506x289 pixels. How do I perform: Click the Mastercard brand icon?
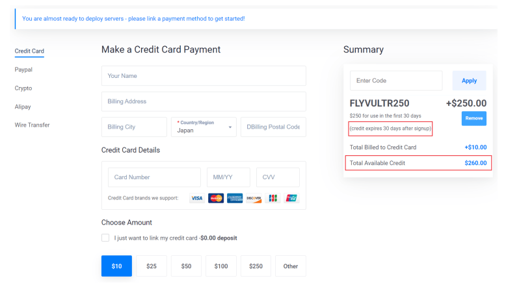[x=216, y=198]
